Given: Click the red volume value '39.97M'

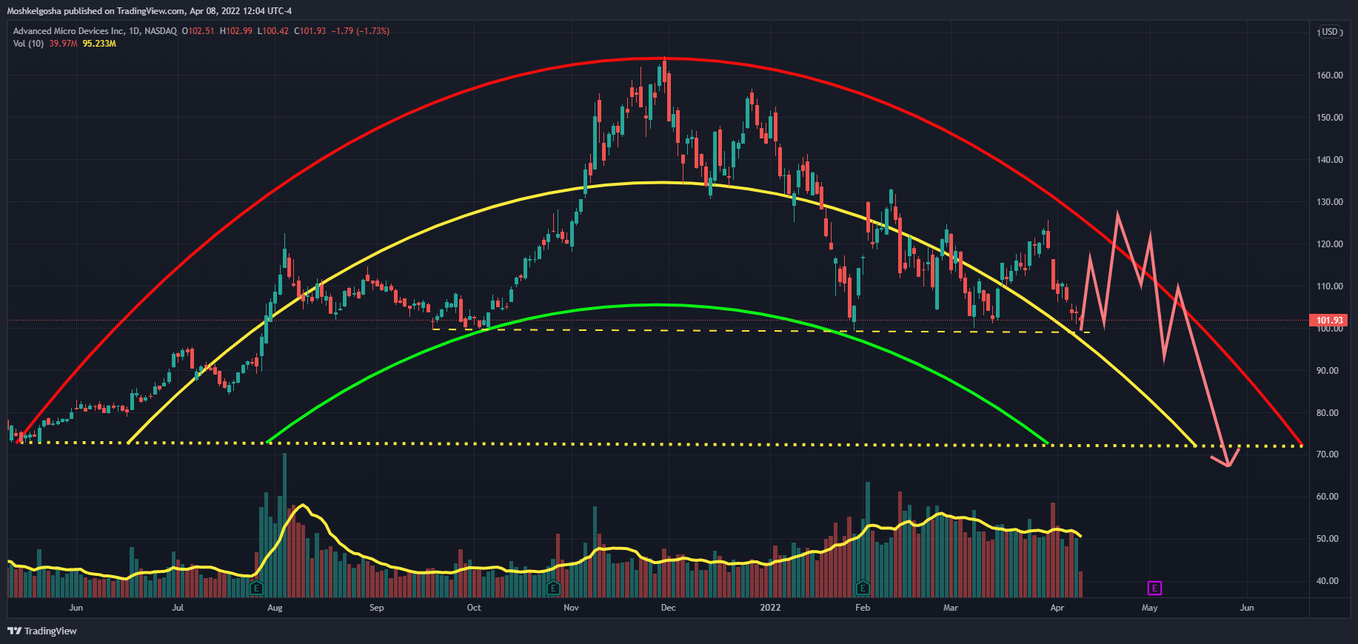Looking at the screenshot, I should point(64,44).
